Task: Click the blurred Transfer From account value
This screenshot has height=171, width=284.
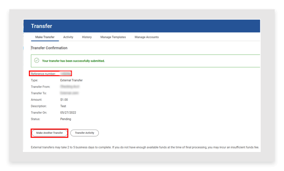Action: (70, 87)
